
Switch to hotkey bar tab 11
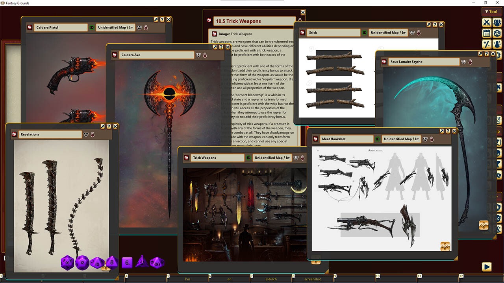[419, 277]
